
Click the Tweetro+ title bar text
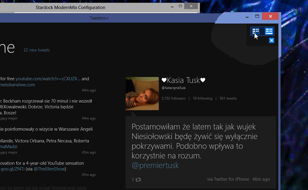coord(99,18)
